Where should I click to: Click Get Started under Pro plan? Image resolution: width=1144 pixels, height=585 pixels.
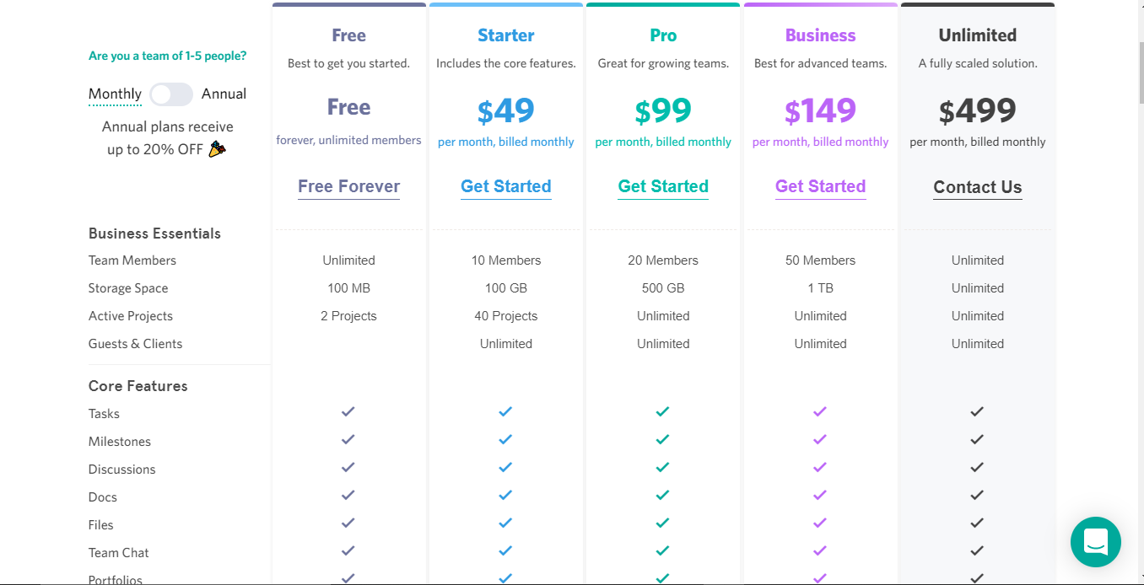(x=663, y=187)
